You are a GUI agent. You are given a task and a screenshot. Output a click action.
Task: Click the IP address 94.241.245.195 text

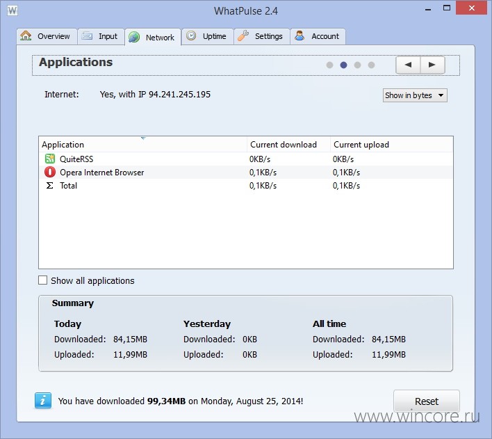click(179, 95)
